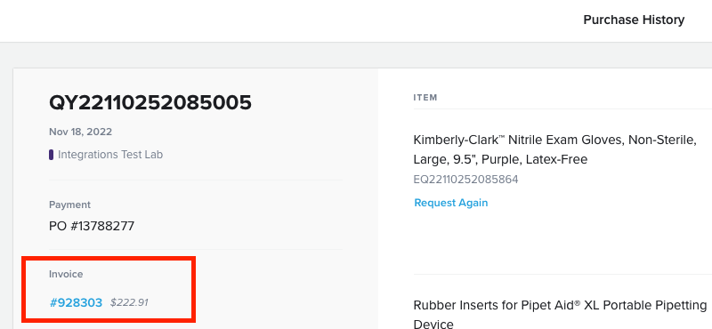Image resolution: width=712 pixels, height=329 pixels.
Task: Click the purple Integrations Test Lab color marker
Action: click(x=52, y=155)
